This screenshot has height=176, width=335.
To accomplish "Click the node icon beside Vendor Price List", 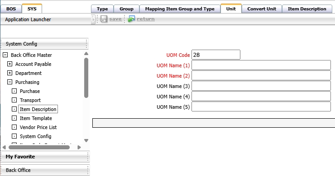I will (x=14, y=127).
